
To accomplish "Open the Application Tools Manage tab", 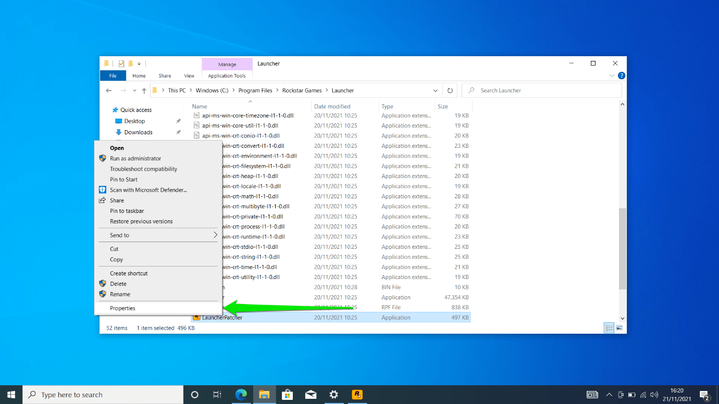I will click(x=227, y=64).
